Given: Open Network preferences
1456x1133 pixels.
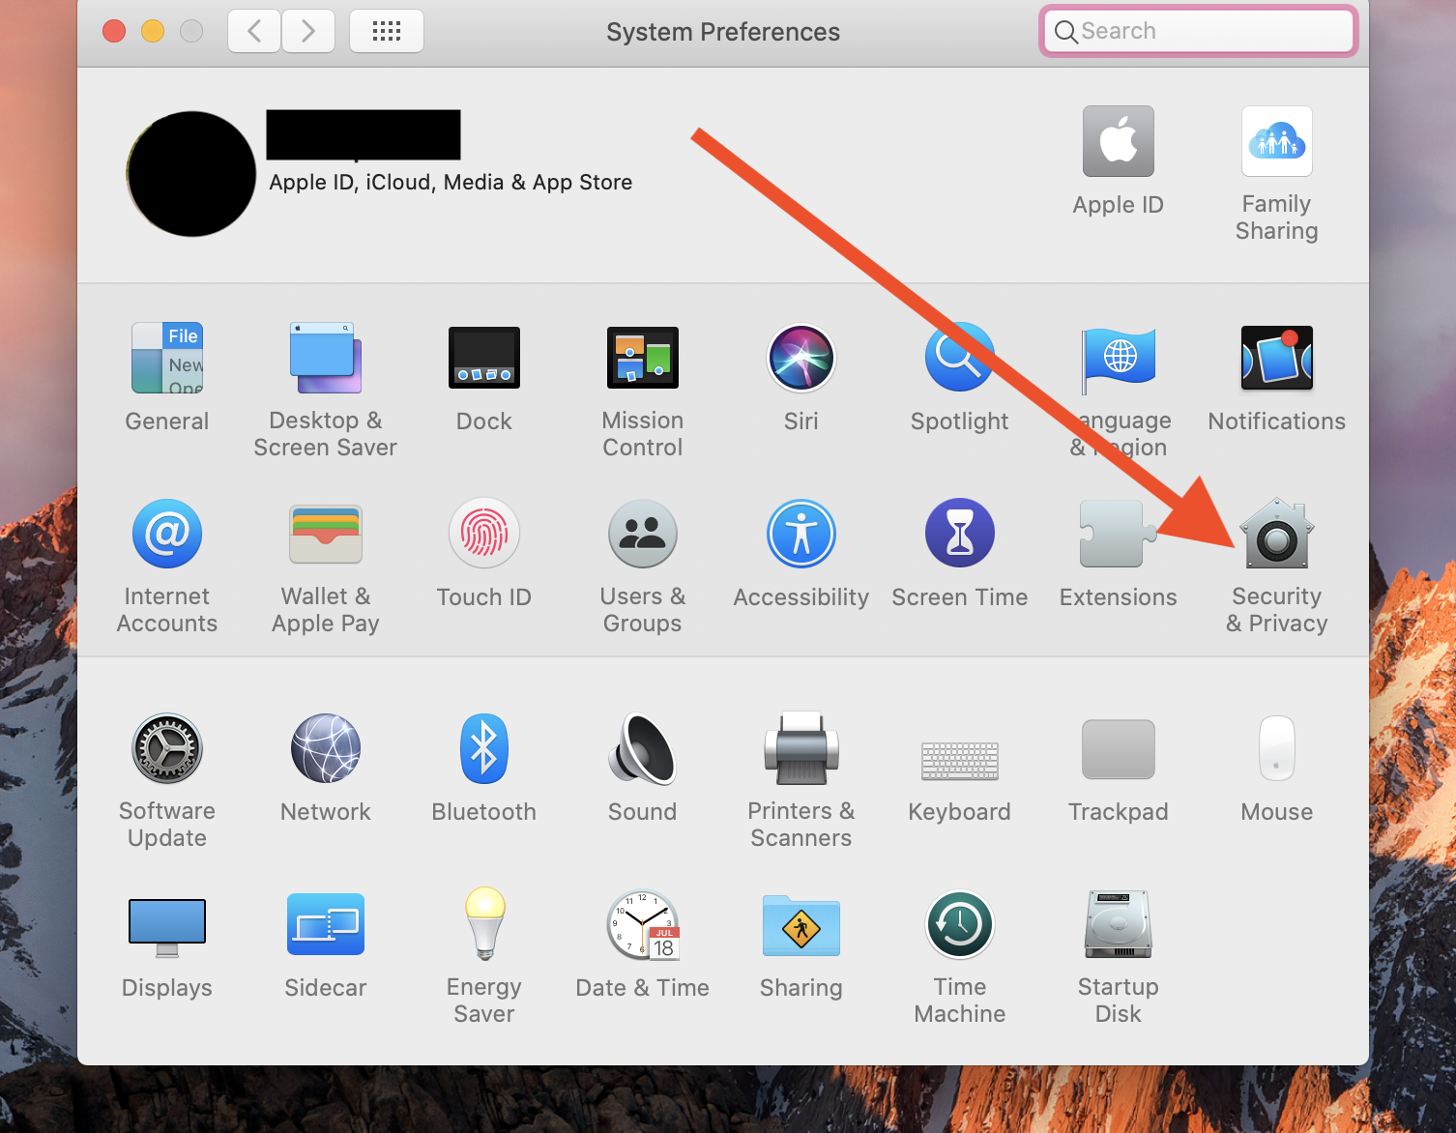Looking at the screenshot, I should (x=326, y=748).
